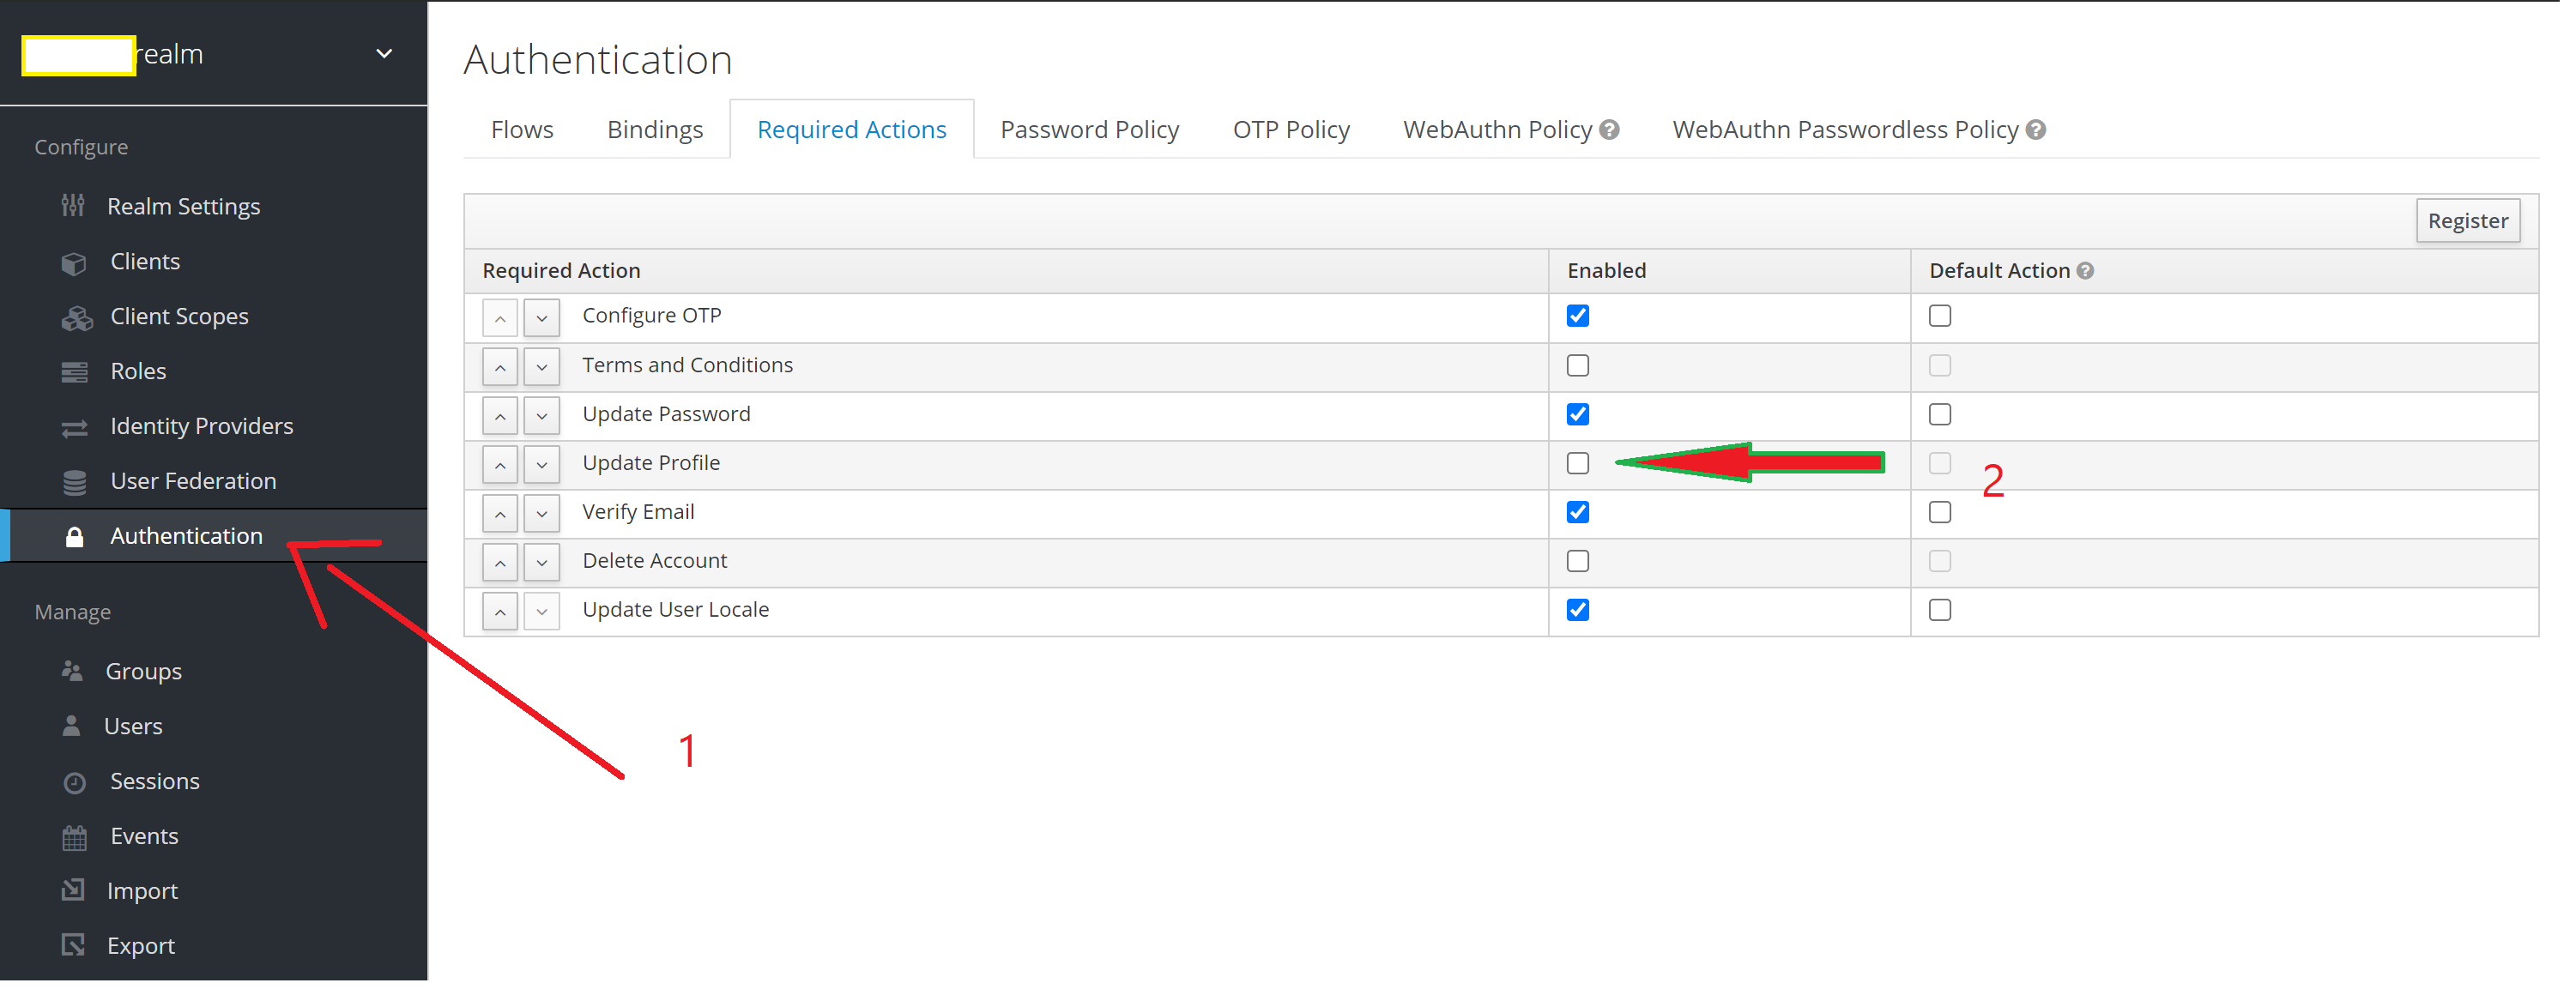The width and height of the screenshot is (2576, 995).
Task: Click the Clients cube icon
Action: coord(74,263)
